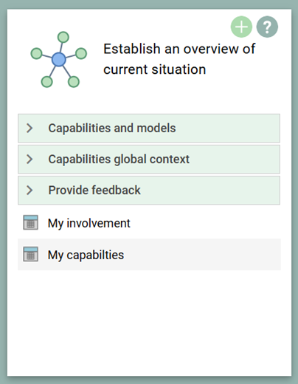Select the Capabilities global context section header
The height and width of the screenshot is (384, 298).
(149, 159)
